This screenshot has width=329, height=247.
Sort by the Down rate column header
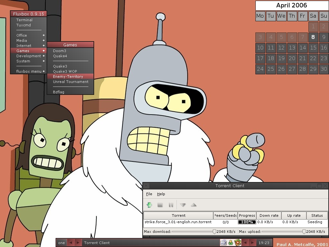coord(269,215)
